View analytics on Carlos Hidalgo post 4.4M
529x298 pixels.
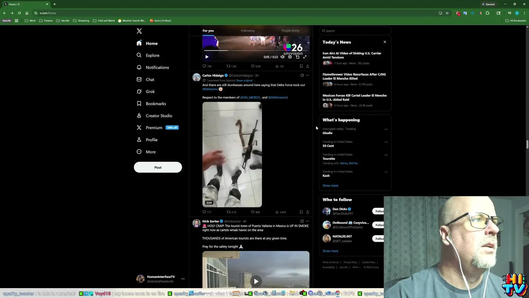tap(281, 212)
